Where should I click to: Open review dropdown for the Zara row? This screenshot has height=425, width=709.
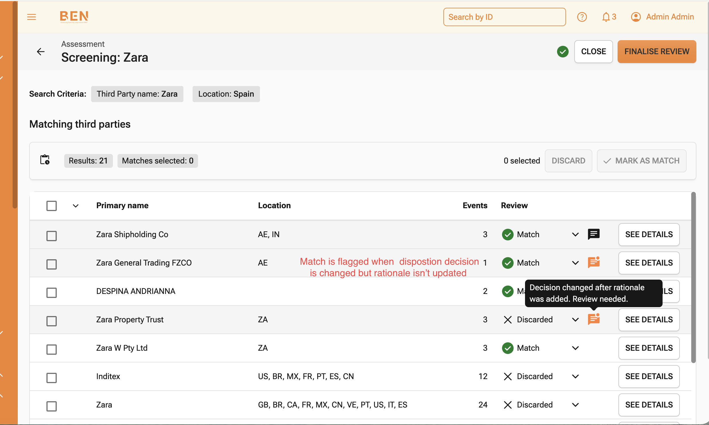pyautogui.click(x=575, y=405)
